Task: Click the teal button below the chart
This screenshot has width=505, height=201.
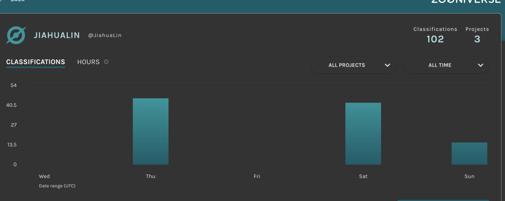Action: coord(443,200)
